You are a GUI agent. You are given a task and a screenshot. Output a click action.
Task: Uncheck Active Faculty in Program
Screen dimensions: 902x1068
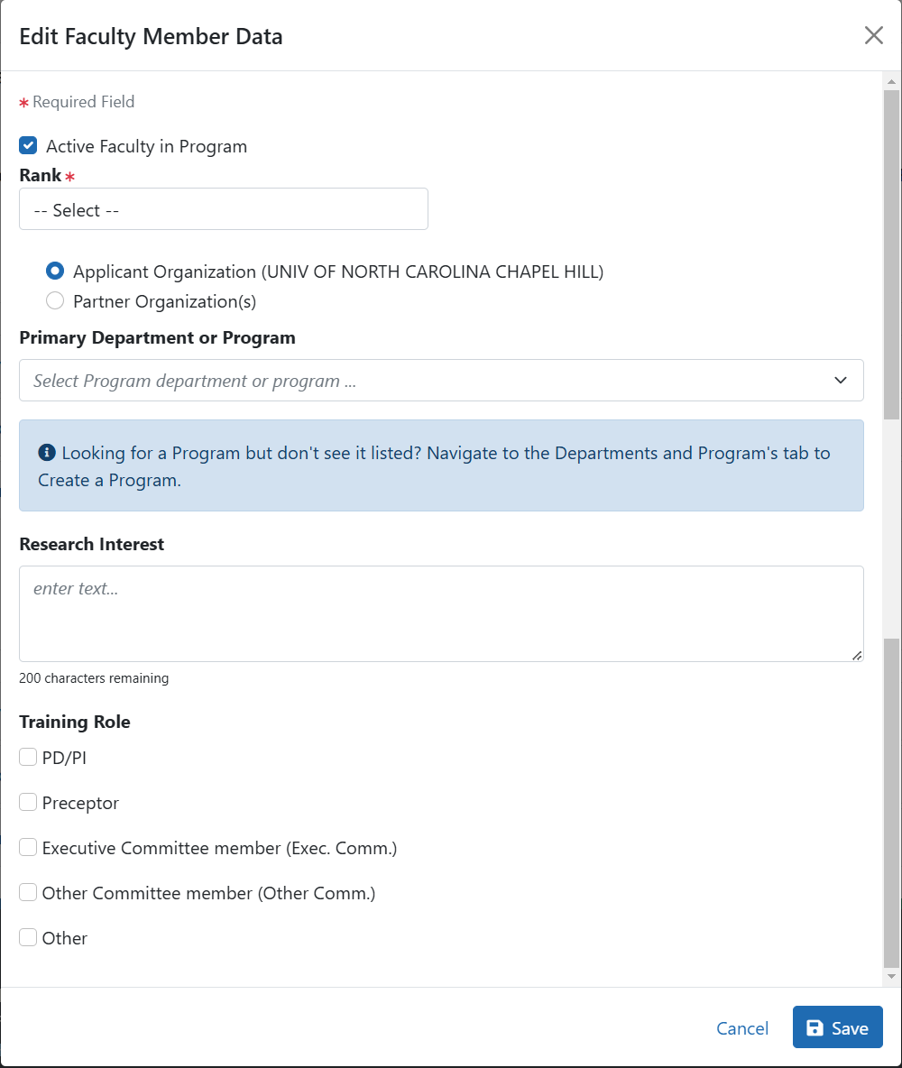tap(28, 145)
